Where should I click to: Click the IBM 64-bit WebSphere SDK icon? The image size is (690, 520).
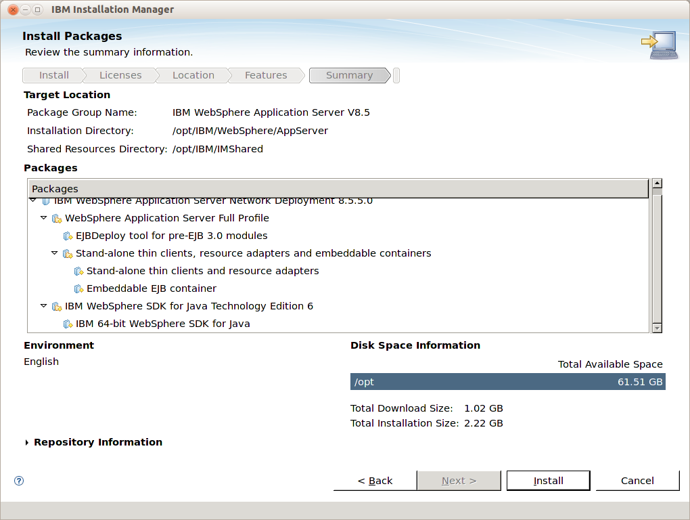click(x=68, y=324)
